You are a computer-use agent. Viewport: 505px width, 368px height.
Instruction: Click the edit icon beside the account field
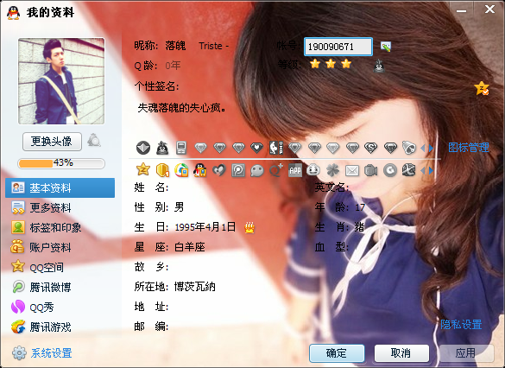[x=386, y=47]
